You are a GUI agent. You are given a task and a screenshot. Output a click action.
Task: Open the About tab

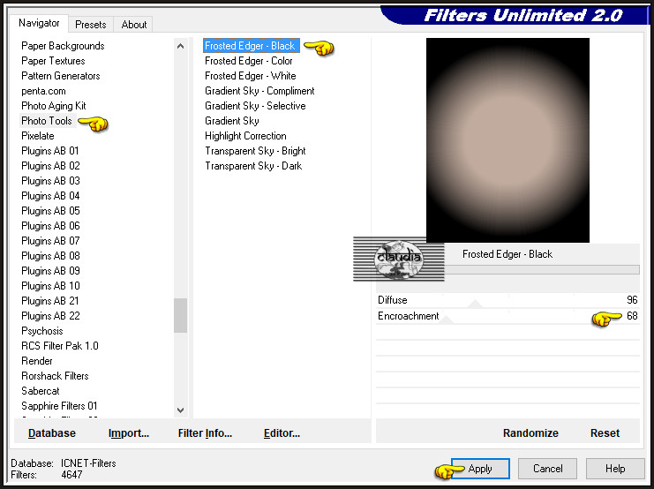click(x=134, y=25)
